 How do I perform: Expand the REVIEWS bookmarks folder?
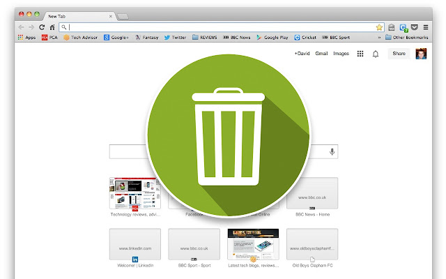204,37
